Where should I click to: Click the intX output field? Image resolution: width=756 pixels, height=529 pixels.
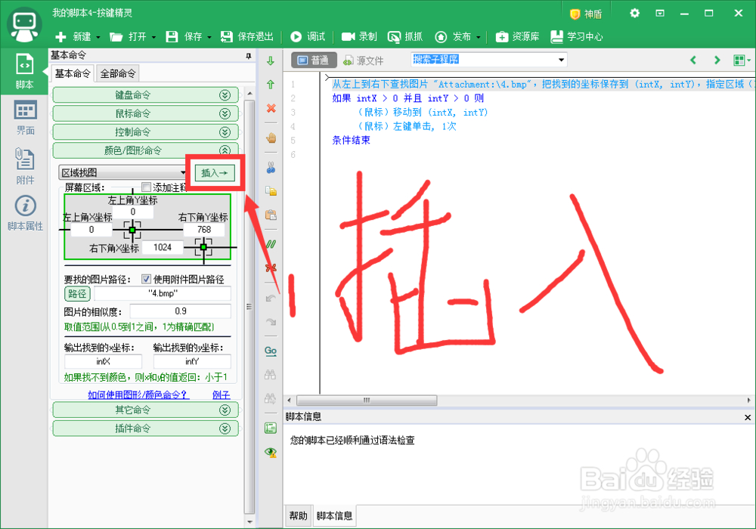click(103, 361)
